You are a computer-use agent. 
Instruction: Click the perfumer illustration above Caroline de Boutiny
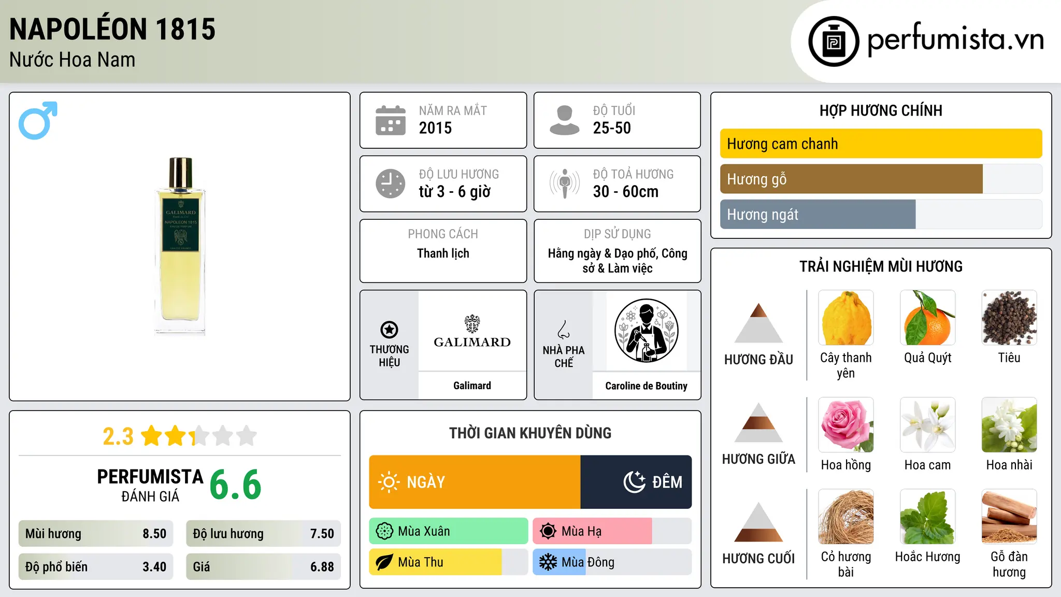tap(646, 331)
